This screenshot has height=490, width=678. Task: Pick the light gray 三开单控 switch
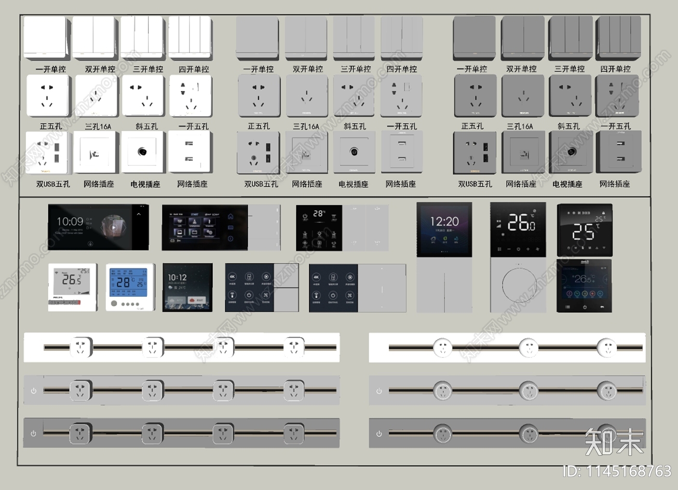[354, 38]
